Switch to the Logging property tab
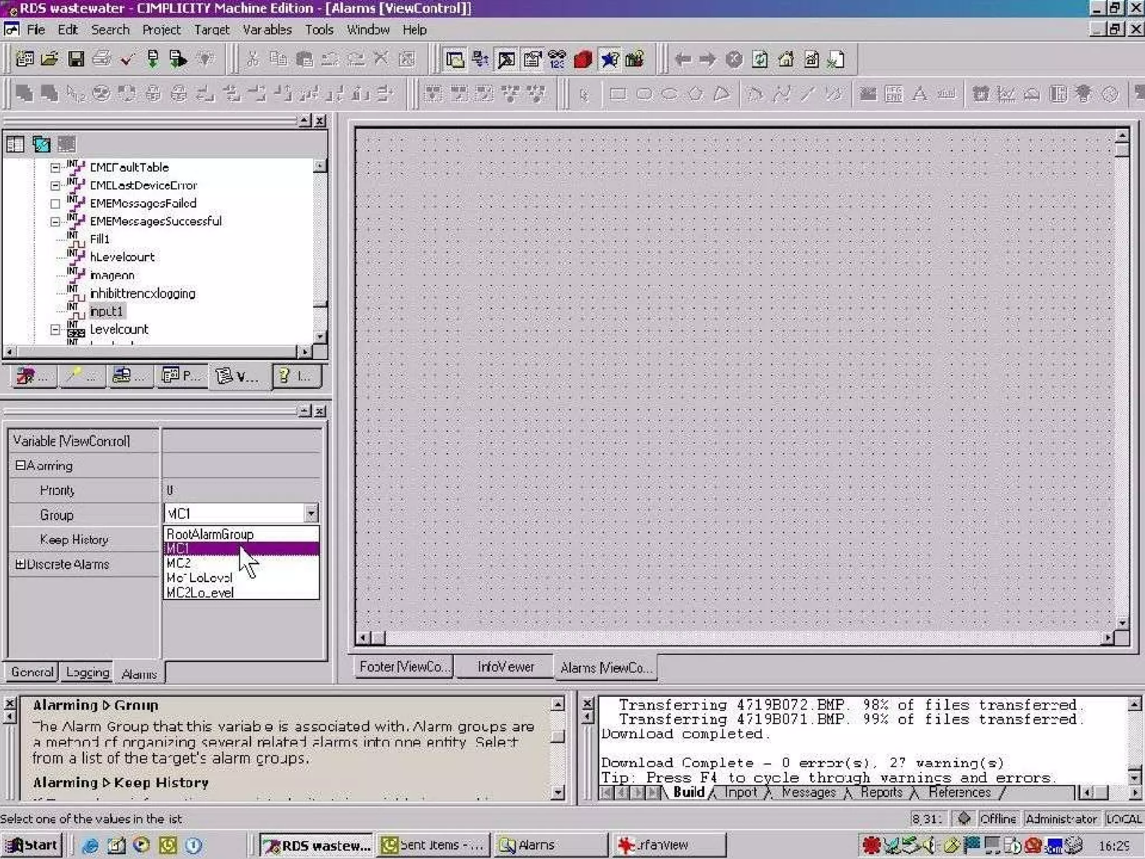 [87, 672]
